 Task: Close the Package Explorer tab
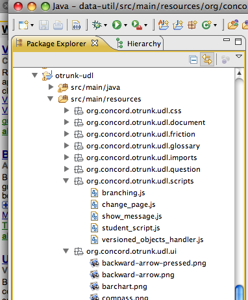tap(95, 43)
